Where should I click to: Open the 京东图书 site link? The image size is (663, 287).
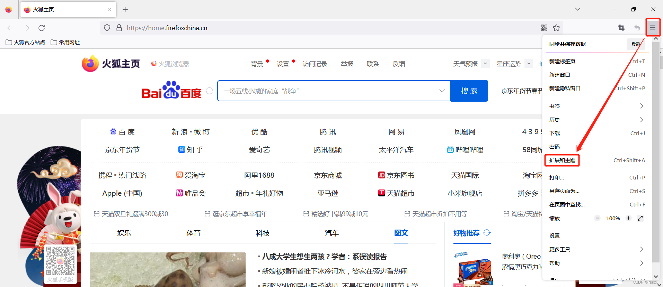click(x=396, y=175)
